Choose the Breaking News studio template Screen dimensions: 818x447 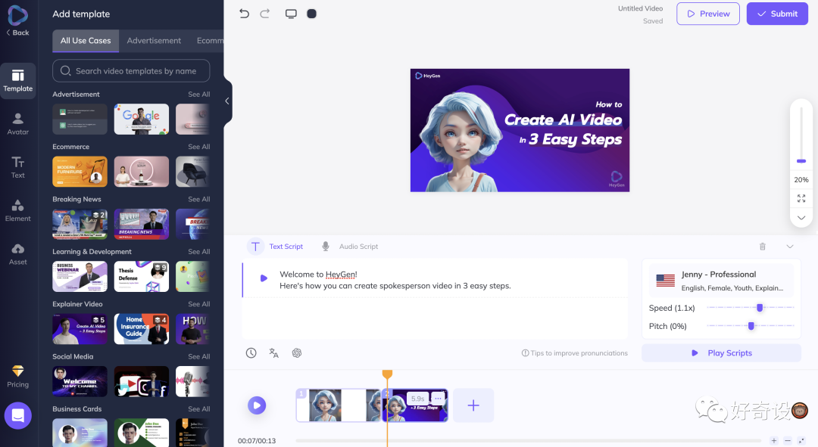tap(142, 224)
